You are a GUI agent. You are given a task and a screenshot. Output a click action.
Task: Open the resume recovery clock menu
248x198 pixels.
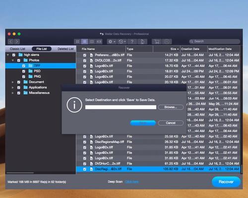point(122,42)
